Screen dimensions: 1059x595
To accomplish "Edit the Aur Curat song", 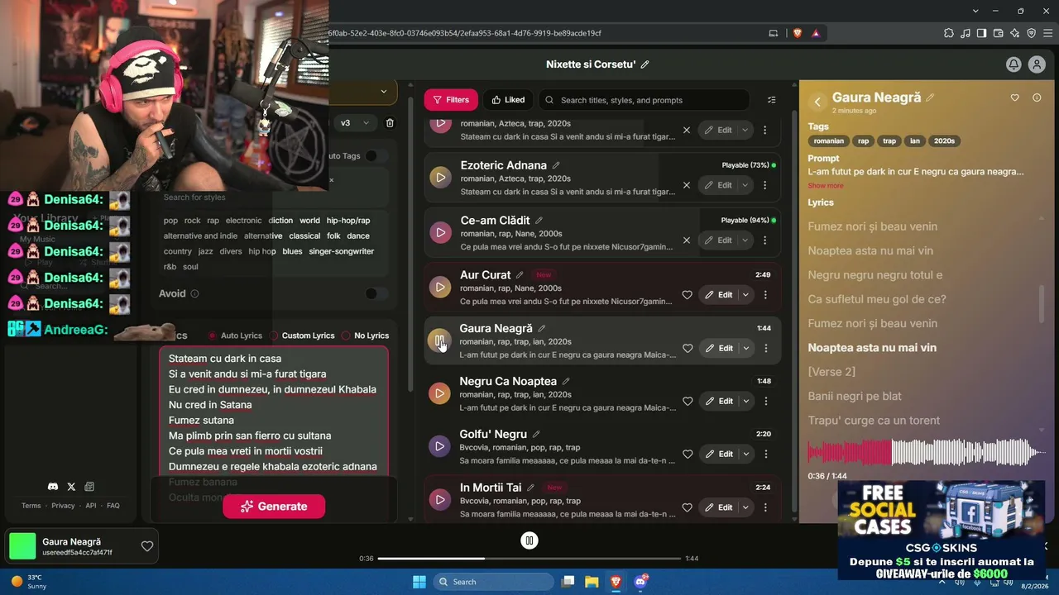I will coord(718,295).
